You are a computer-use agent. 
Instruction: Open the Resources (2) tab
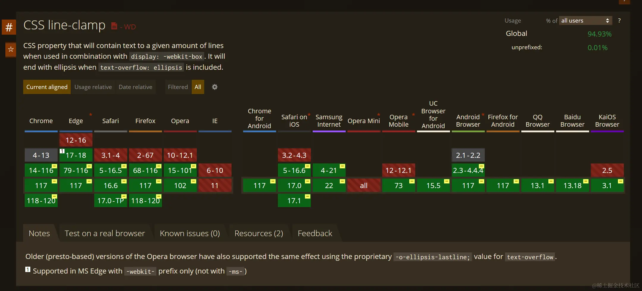(x=259, y=233)
